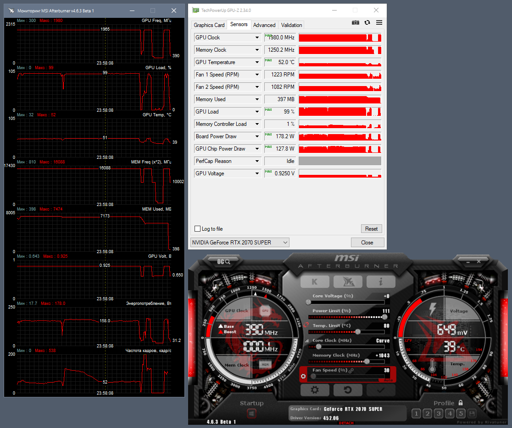
Task: Expand the GPU Clock sensor dropdown
Action: [x=257, y=38]
